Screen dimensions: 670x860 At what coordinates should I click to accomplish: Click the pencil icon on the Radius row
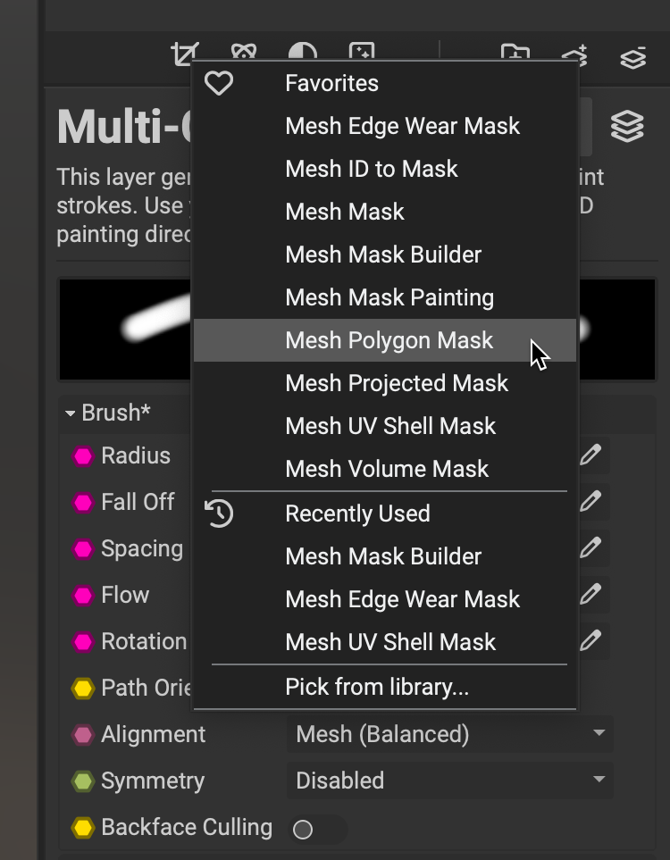click(x=590, y=455)
